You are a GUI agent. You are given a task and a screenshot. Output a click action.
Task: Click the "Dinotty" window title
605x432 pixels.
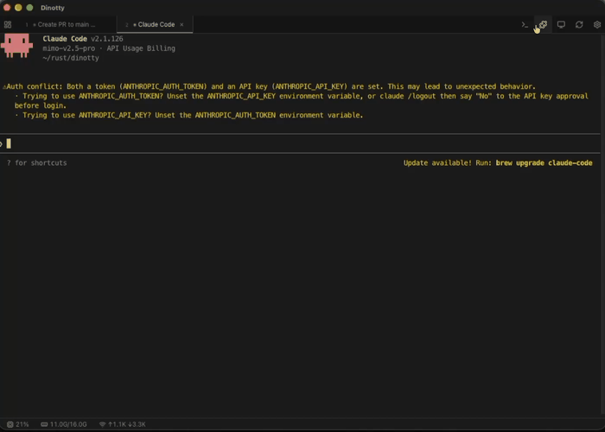pyautogui.click(x=53, y=8)
